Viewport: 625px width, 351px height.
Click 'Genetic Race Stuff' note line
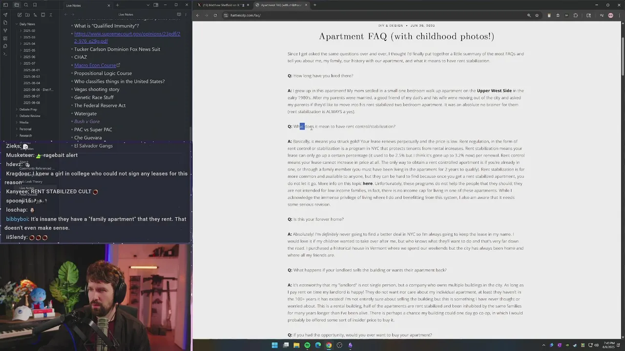tap(94, 97)
